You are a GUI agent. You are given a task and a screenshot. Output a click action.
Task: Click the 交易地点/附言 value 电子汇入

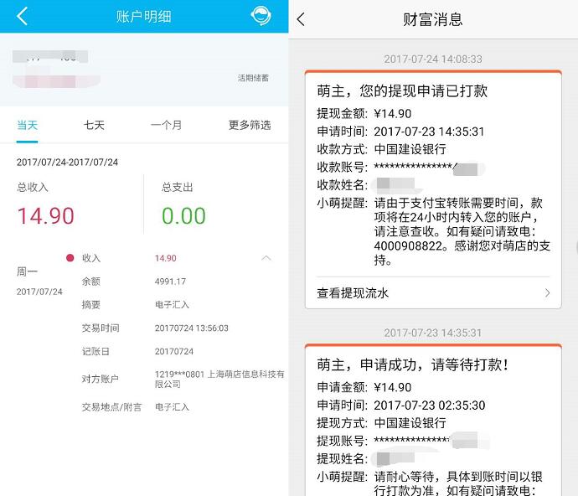tap(172, 407)
